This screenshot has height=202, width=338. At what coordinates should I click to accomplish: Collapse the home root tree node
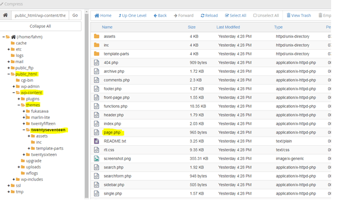(3, 37)
